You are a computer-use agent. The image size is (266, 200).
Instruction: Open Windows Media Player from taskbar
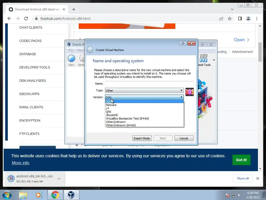tap(39, 195)
